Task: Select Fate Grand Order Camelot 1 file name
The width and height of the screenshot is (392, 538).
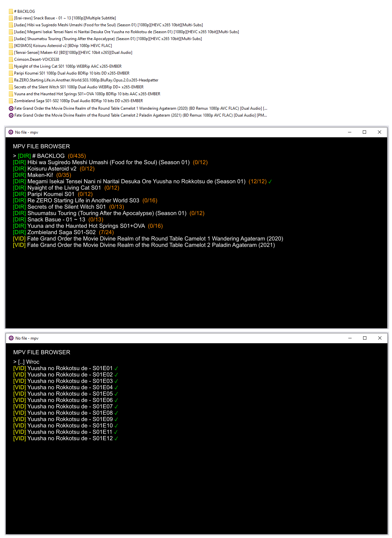Action: pos(141,108)
